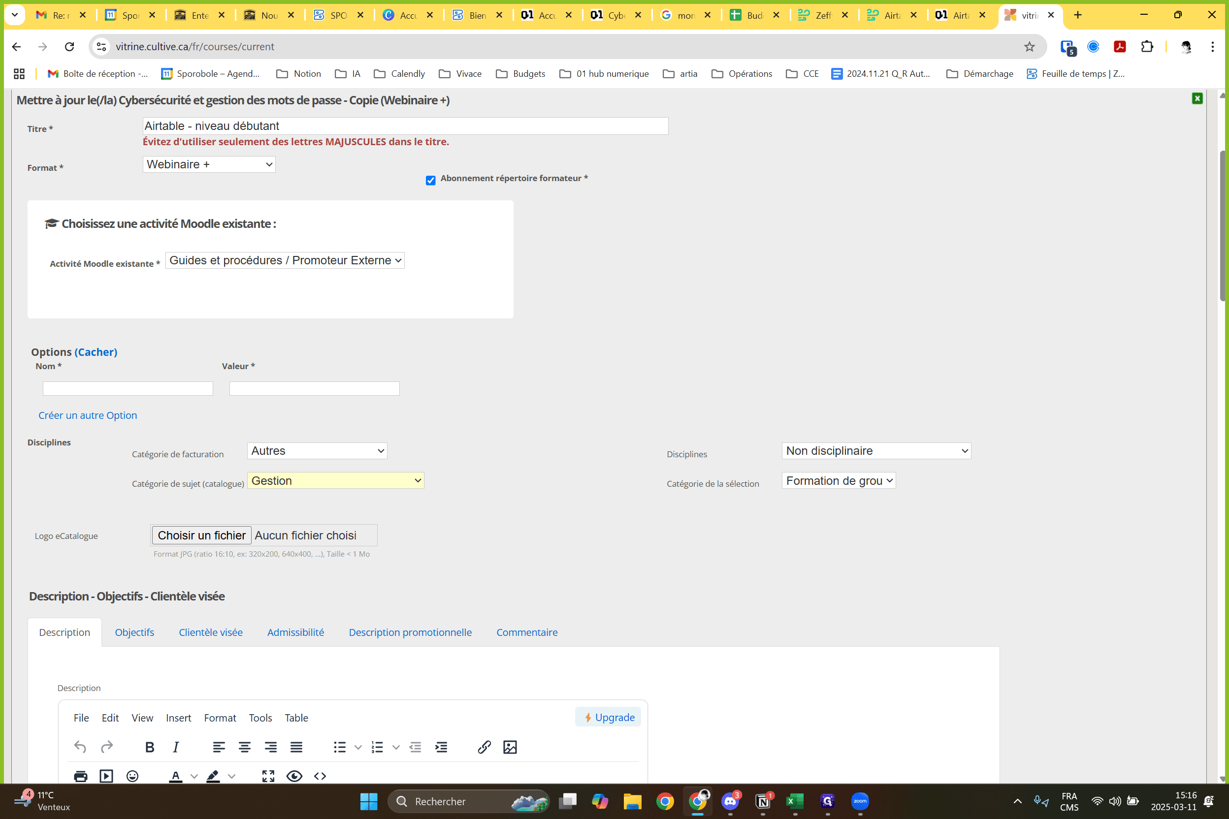This screenshot has height=819, width=1229.
Task: Center align text in editor
Action: click(x=245, y=747)
